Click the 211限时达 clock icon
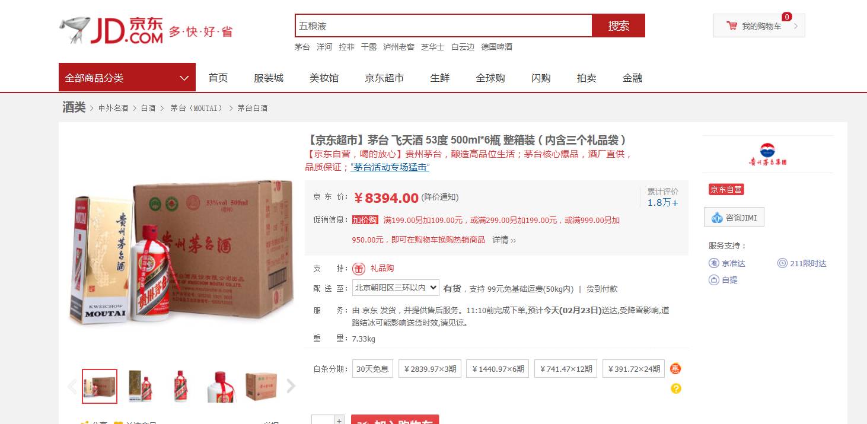 click(x=782, y=263)
